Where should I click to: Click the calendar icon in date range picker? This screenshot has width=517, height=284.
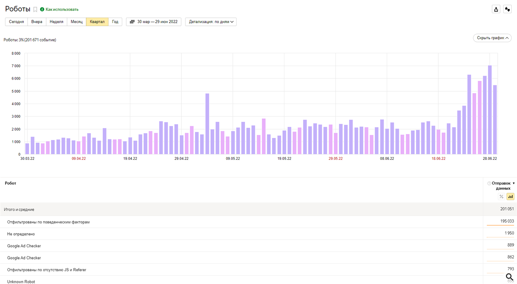pyautogui.click(x=132, y=22)
